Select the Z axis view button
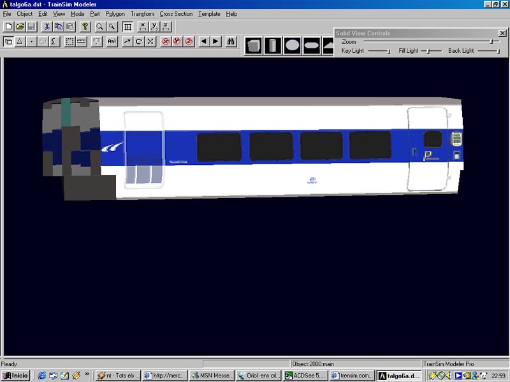 click(x=166, y=27)
